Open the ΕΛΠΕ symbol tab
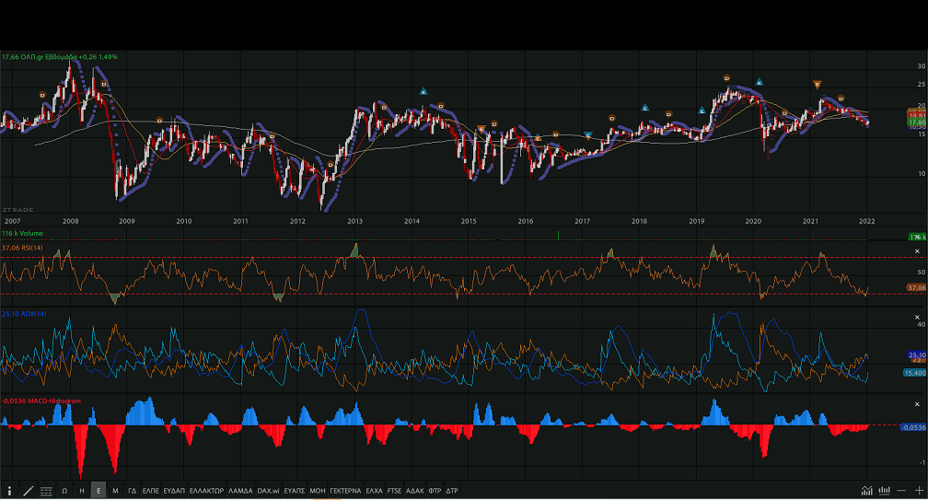Screen dimensions: 928x500 coord(151,491)
